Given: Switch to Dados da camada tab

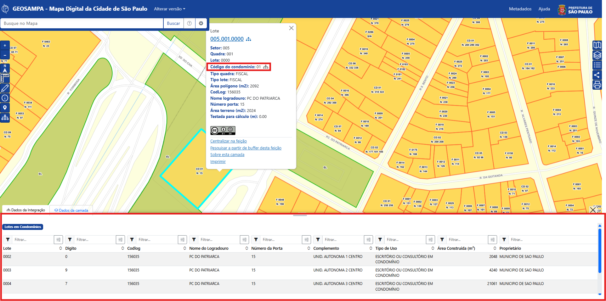Looking at the screenshot, I should coord(71,210).
